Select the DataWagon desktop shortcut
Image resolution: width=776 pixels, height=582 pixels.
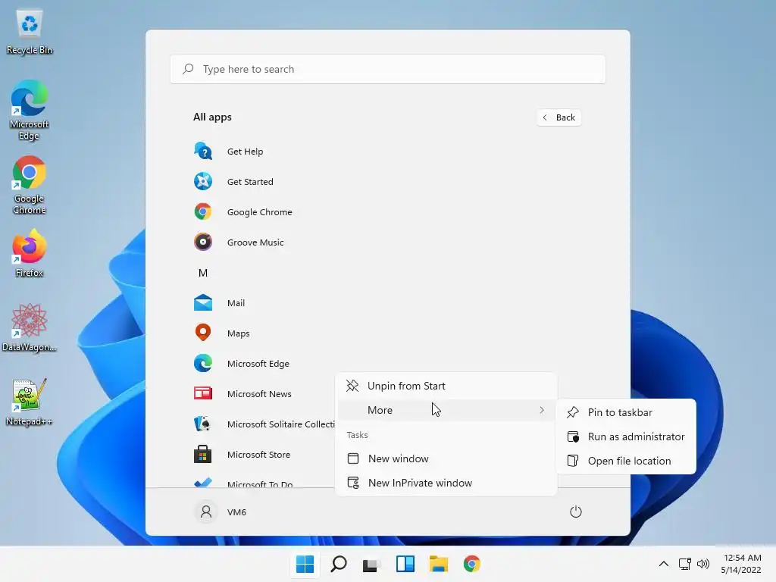click(30, 327)
